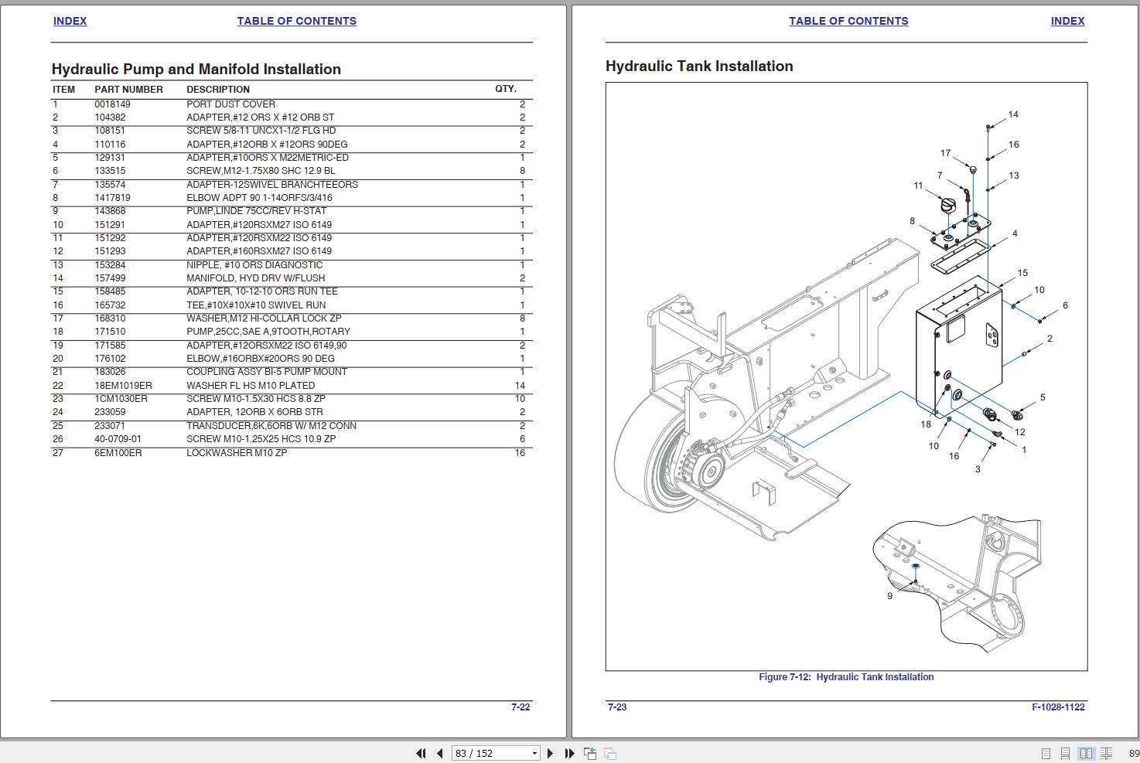The image size is (1140, 763).
Task: Click part number 151291
Action: [x=110, y=225]
